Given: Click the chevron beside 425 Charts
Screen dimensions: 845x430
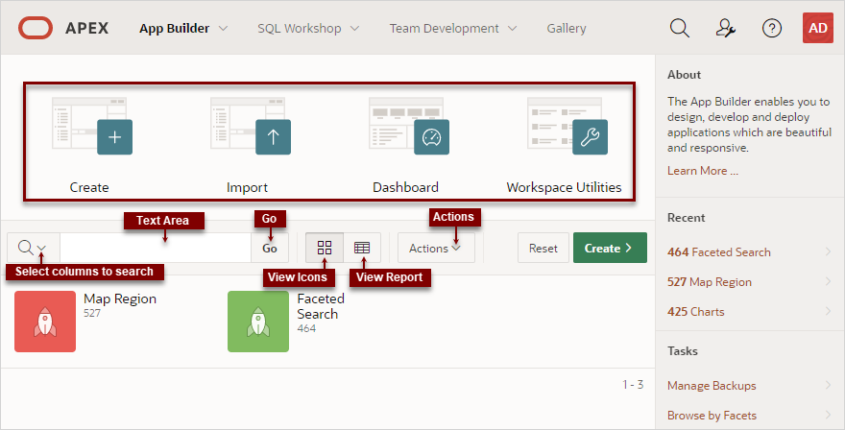Looking at the screenshot, I should pos(829,310).
